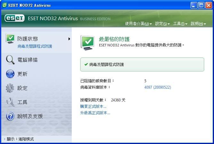Maximize the ESET NOD32 Antivirus window
Viewport: 214px width, 144px height.
(x=201, y=5)
